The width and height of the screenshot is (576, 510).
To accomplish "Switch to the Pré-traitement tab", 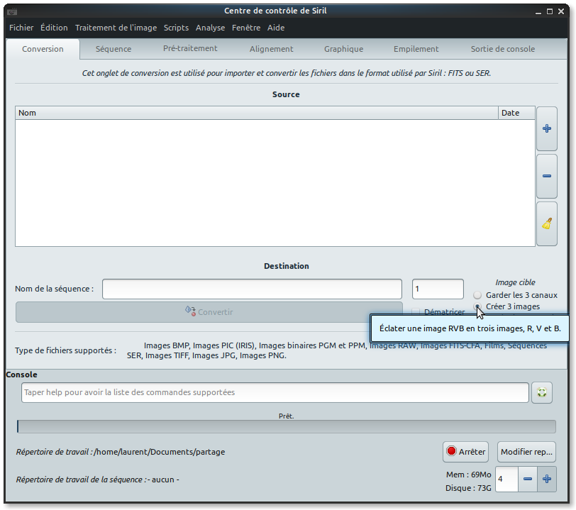I will 190,48.
